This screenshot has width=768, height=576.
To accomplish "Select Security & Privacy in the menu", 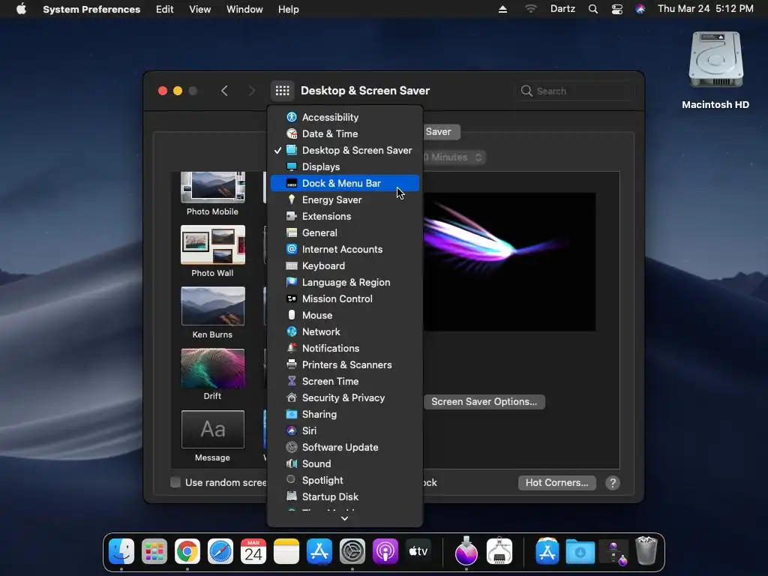I will tap(345, 397).
